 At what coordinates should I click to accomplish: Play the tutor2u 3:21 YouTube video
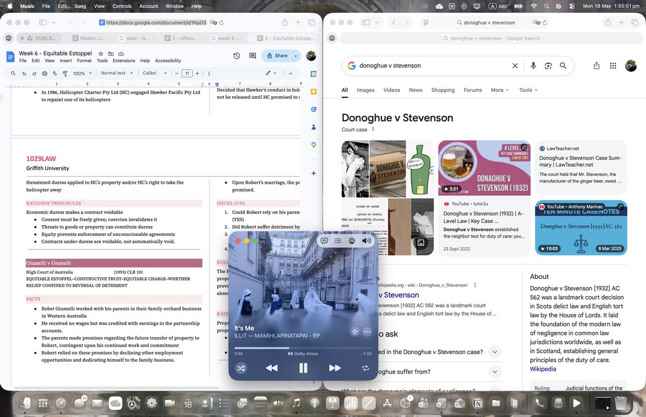coord(484,168)
